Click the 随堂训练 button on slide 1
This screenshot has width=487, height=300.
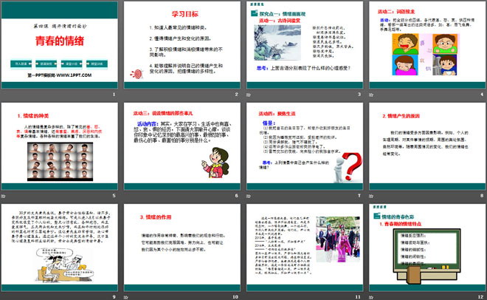[97, 64]
